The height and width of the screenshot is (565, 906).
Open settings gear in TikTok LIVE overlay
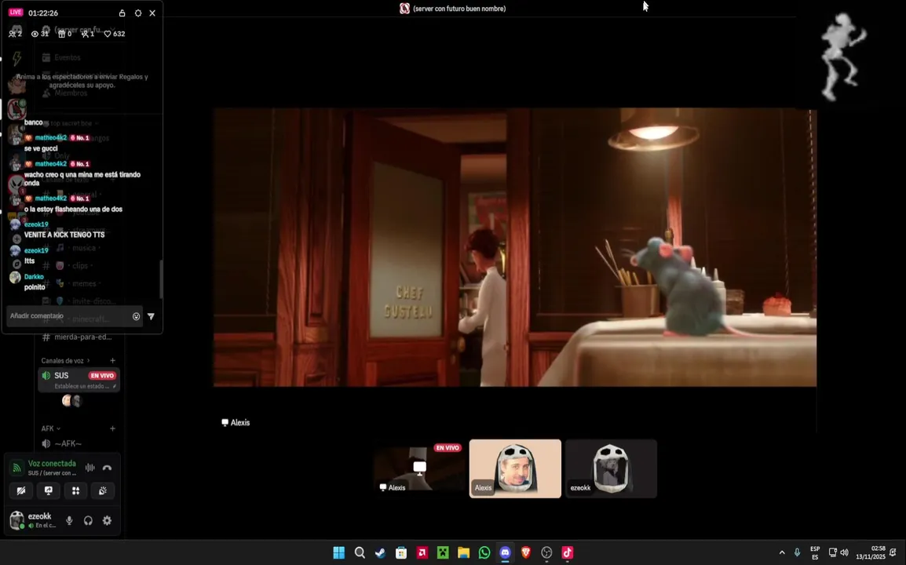click(x=138, y=13)
